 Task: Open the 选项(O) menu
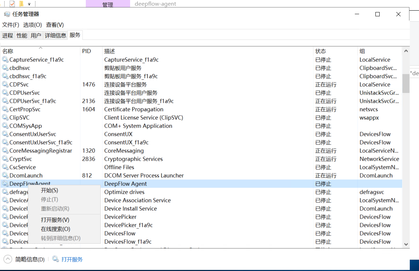click(x=32, y=25)
